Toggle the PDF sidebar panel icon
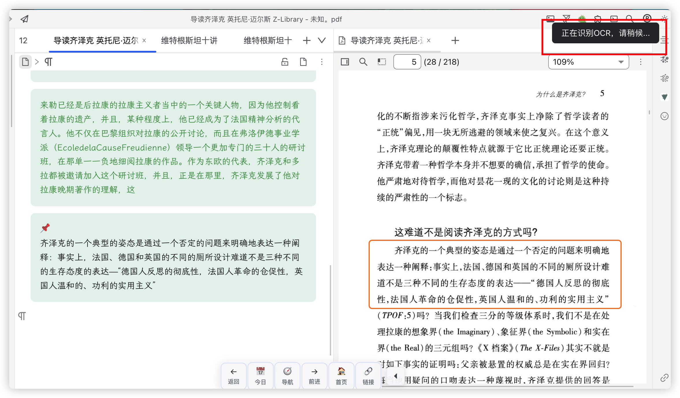The image size is (680, 398). pyautogui.click(x=345, y=62)
